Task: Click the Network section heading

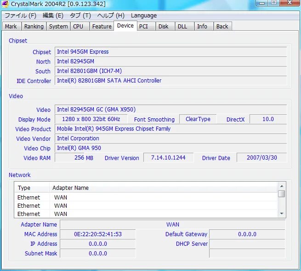Action: click(x=20, y=175)
